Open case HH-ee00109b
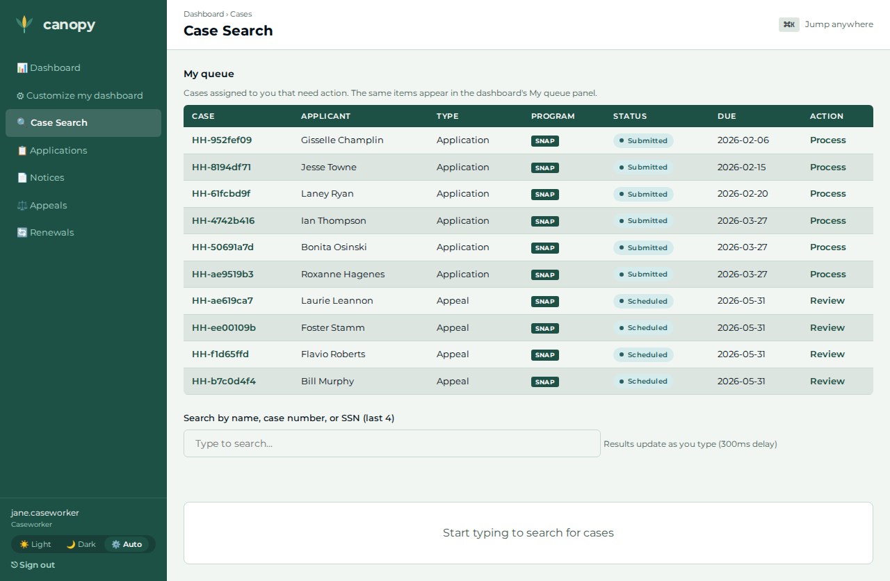 coord(224,328)
